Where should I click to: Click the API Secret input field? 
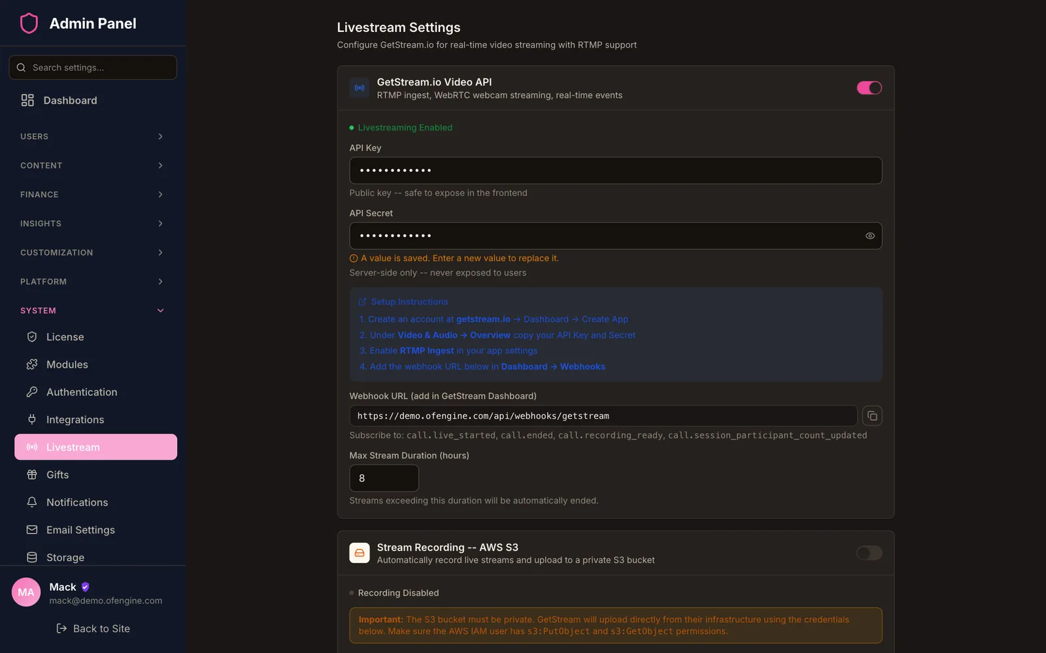(x=616, y=236)
